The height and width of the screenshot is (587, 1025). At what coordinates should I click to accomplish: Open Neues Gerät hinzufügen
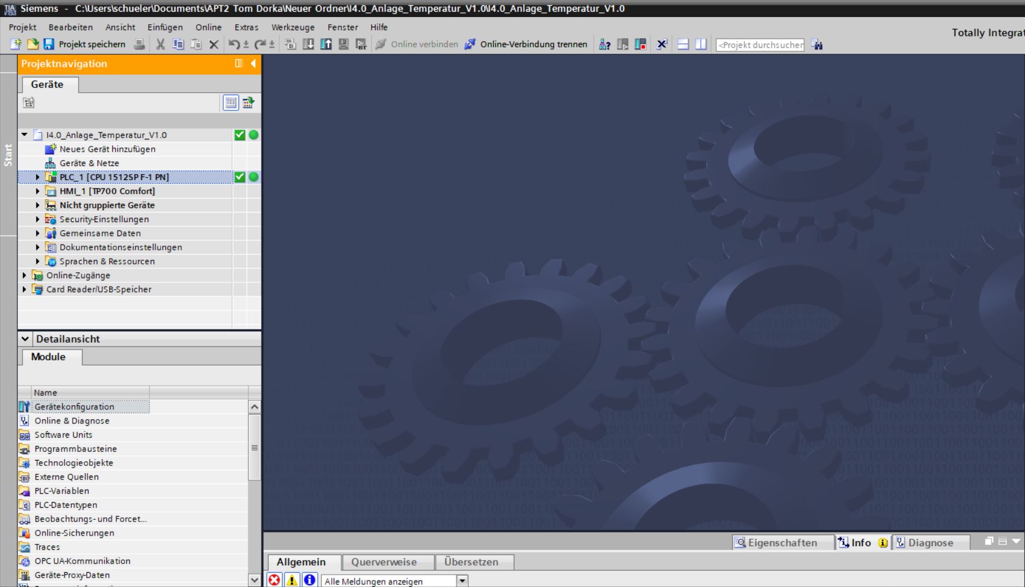click(x=107, y=149)
